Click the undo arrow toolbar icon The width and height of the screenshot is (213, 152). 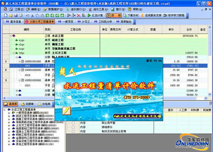click(27, 16)
